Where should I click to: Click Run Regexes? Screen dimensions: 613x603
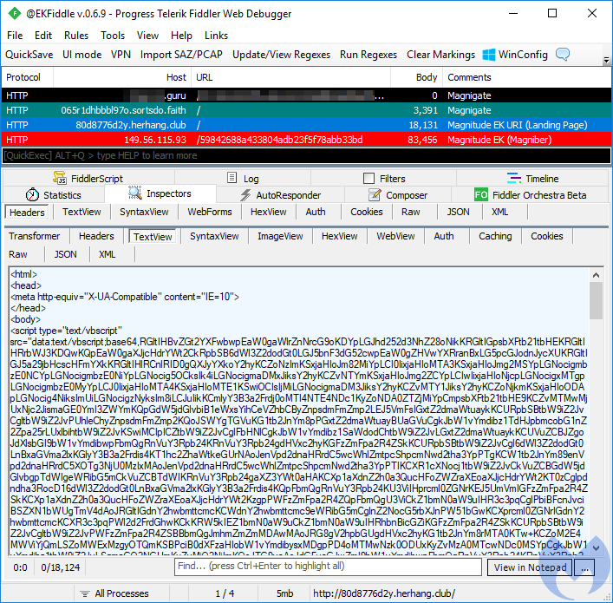click(x=368, y=55)
